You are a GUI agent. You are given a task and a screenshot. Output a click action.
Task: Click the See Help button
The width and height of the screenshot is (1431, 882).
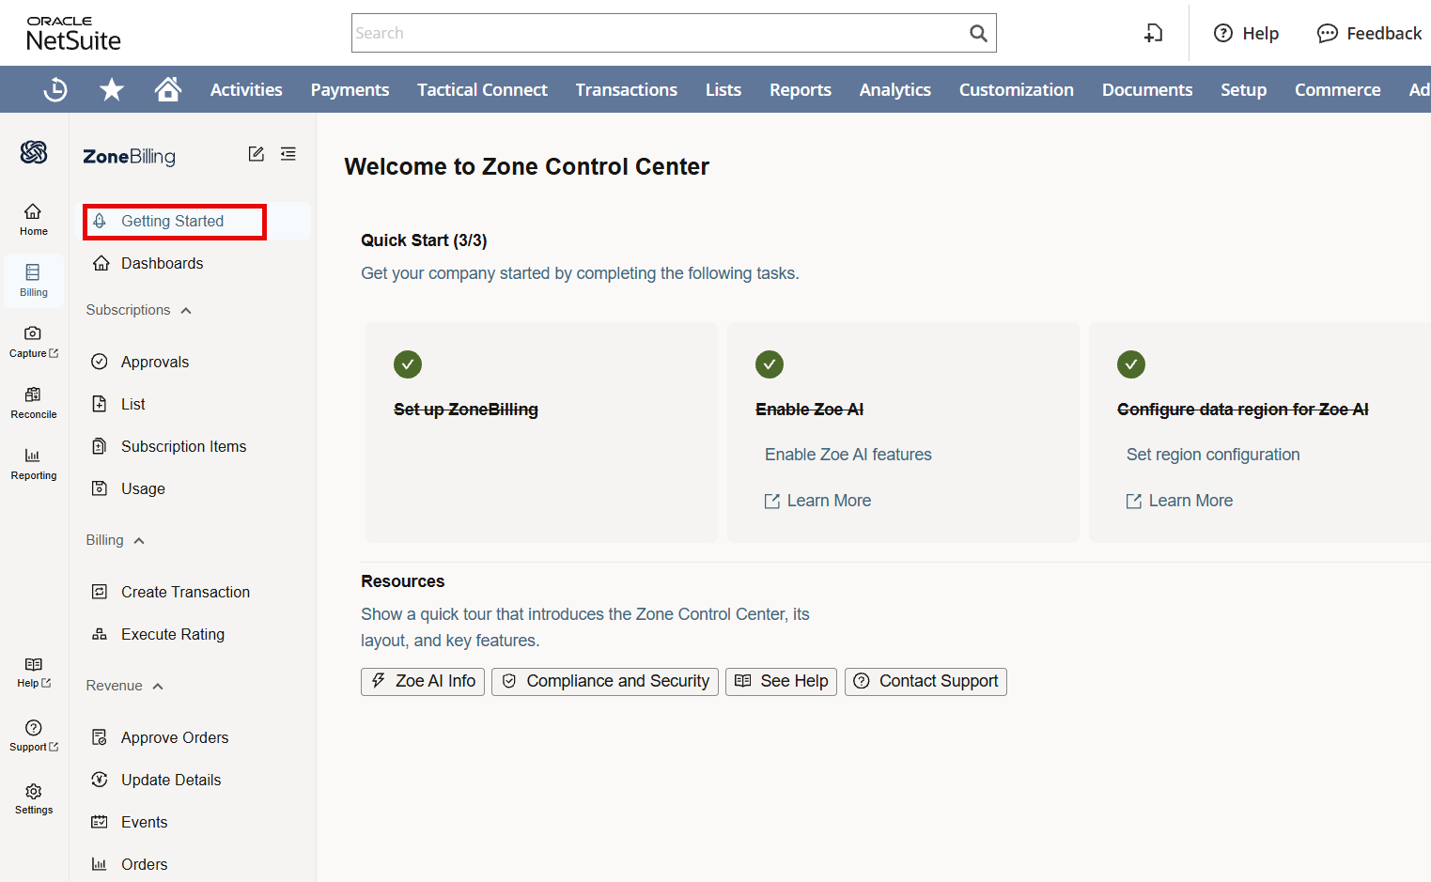pos(781,681)
